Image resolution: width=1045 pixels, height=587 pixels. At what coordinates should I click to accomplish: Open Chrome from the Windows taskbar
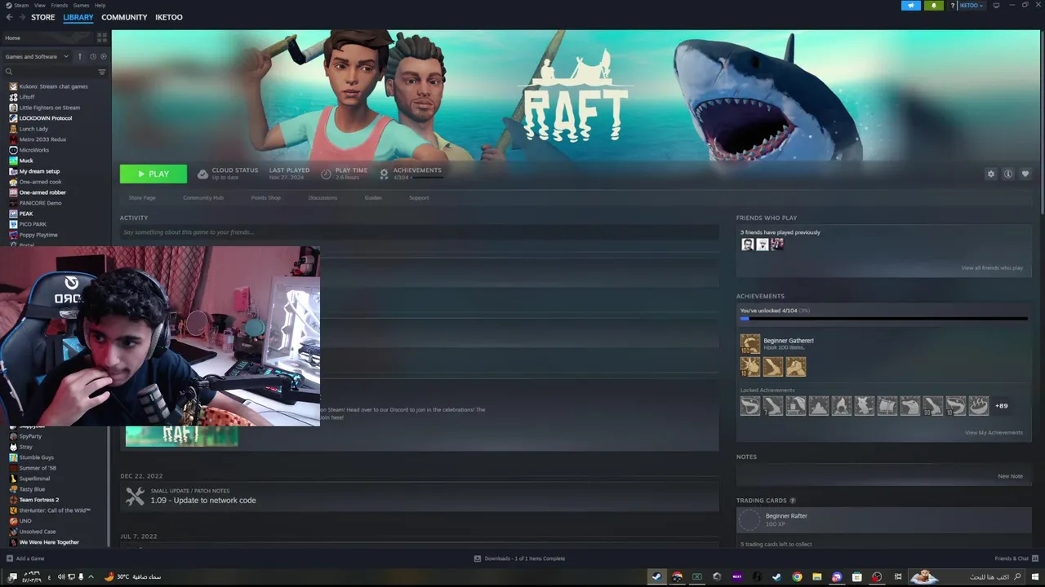point(797,577)
